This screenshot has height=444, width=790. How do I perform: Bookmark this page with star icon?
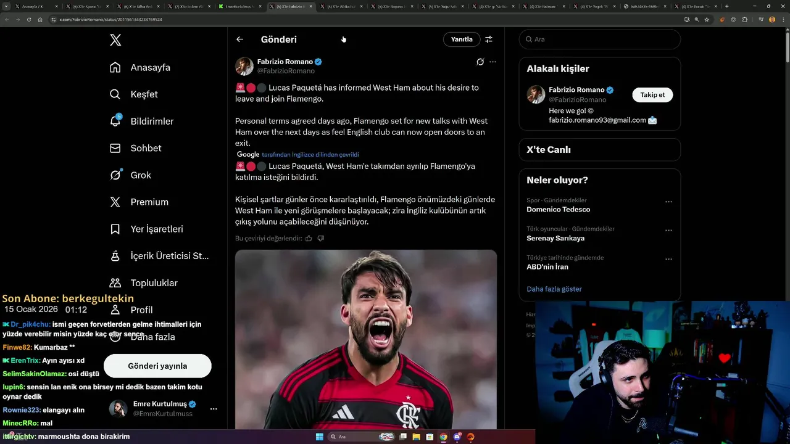pyautogui.click(x=707, y=19)
